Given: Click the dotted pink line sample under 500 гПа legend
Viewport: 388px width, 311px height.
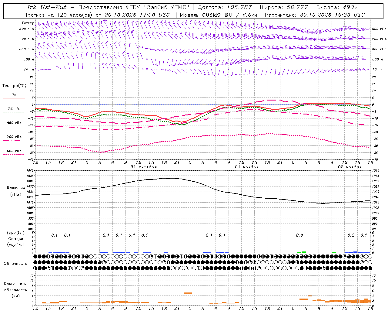Looking at the screenshot, I should click(13, 155).
